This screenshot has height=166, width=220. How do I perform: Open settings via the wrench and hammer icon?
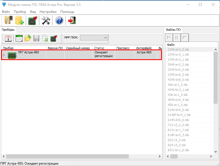click(x=46, y=20)
